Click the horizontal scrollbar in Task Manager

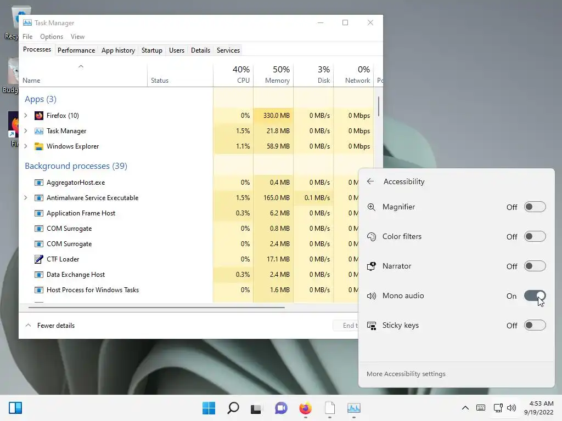coord(156,307)
